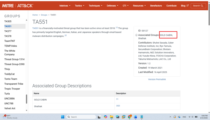210x120 pixels.
Task: Expand the Resources dropdown
Action: click(139, 6)
